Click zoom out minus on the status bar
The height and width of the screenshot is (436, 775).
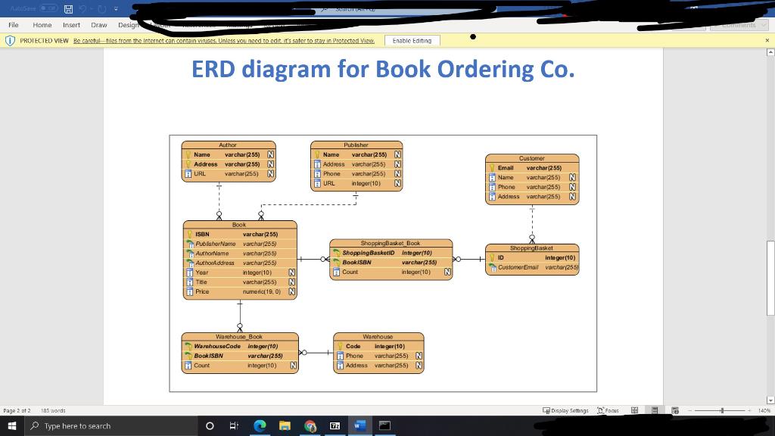point(690,410)
